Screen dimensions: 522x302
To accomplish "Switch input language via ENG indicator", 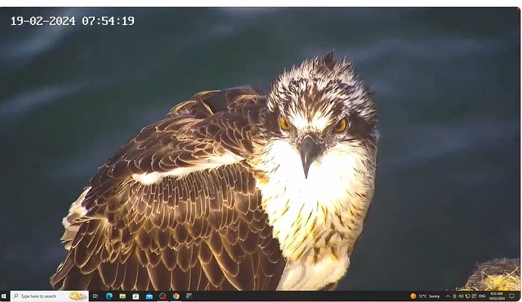I will (482, 296).
